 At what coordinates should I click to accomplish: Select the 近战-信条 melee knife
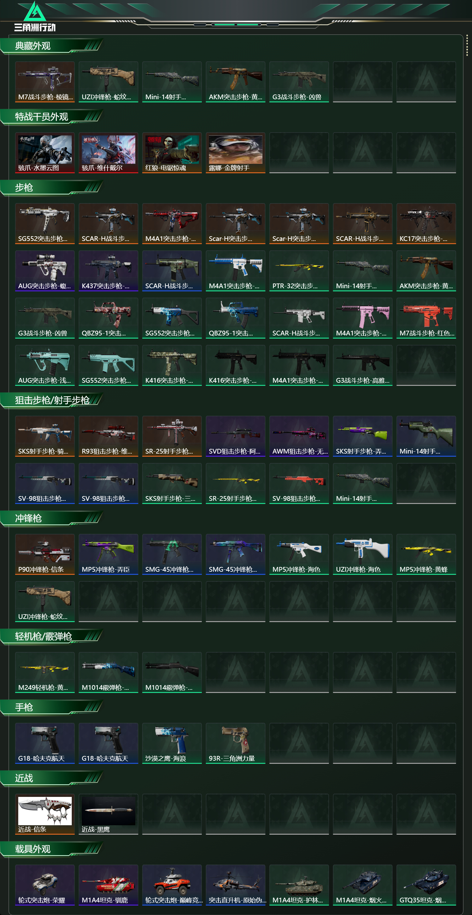45,814
